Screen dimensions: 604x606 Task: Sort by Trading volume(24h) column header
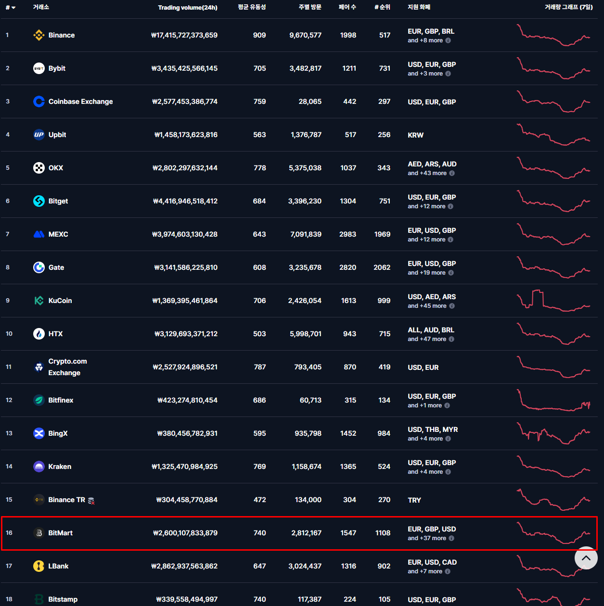(188, 7)
